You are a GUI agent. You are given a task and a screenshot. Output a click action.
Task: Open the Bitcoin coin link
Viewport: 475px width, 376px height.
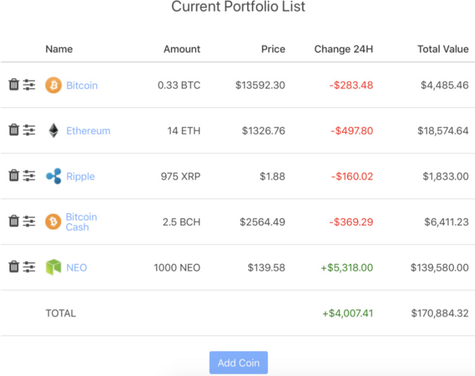pos(82,85)
